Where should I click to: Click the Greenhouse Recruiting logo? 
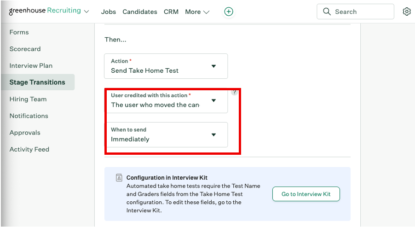click(45, 11)
